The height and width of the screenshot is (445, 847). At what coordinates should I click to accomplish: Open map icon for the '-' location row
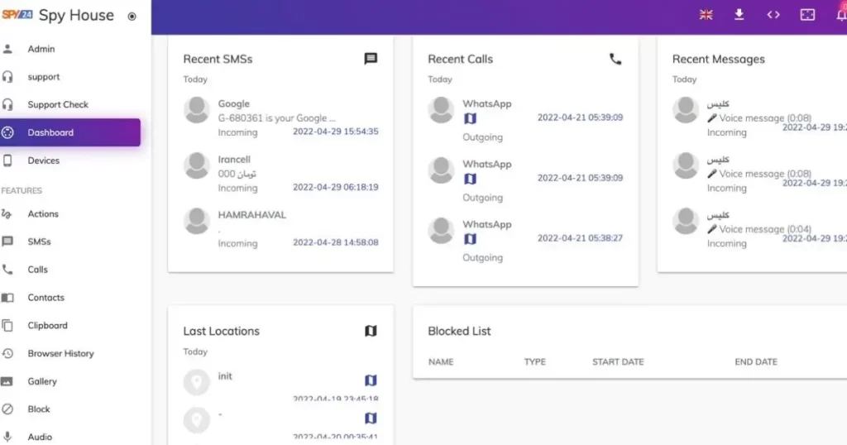pos(371,418)
